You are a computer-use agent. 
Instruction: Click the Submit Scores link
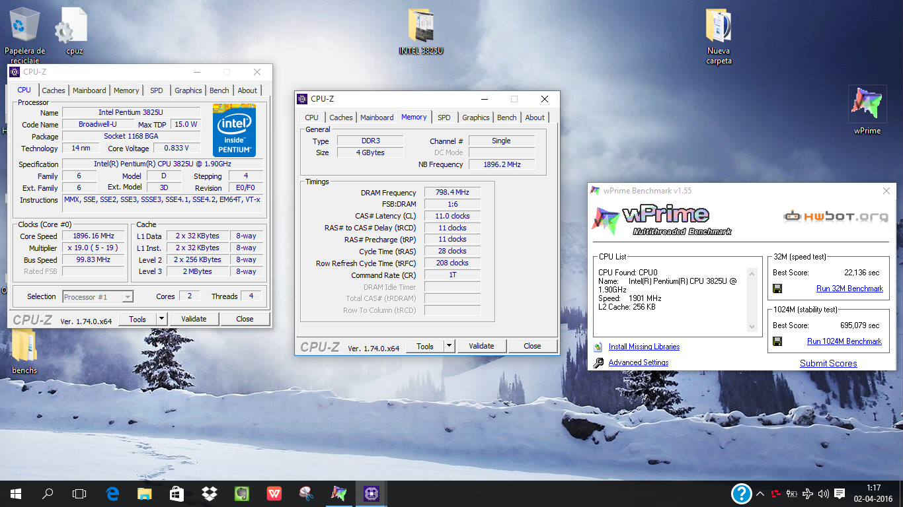tap(828, 363)
